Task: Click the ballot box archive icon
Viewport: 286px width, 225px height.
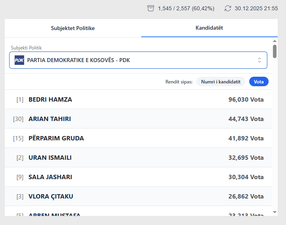Action: [x=151, y=8]
